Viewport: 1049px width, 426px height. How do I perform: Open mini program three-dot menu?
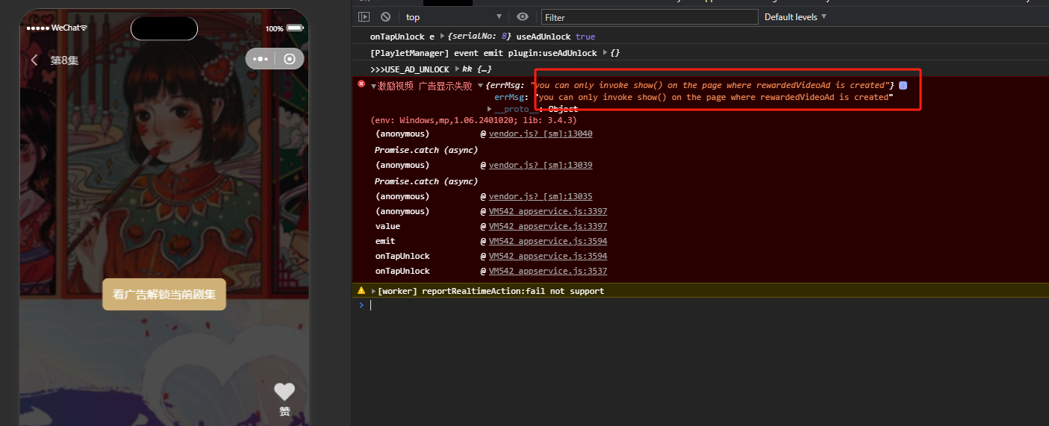coord(260,59)
